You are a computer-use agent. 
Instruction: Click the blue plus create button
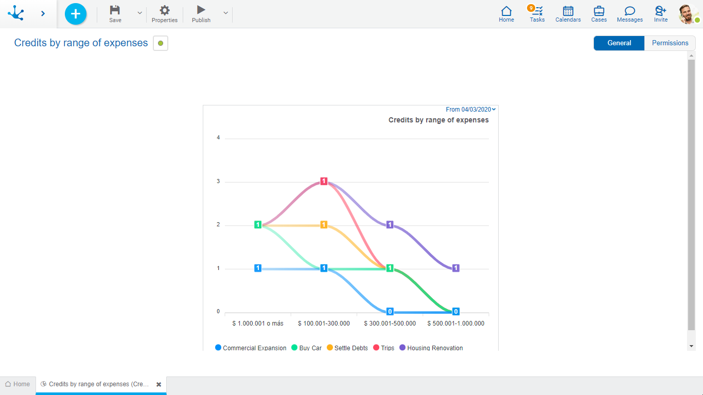(x=76, y=14)
